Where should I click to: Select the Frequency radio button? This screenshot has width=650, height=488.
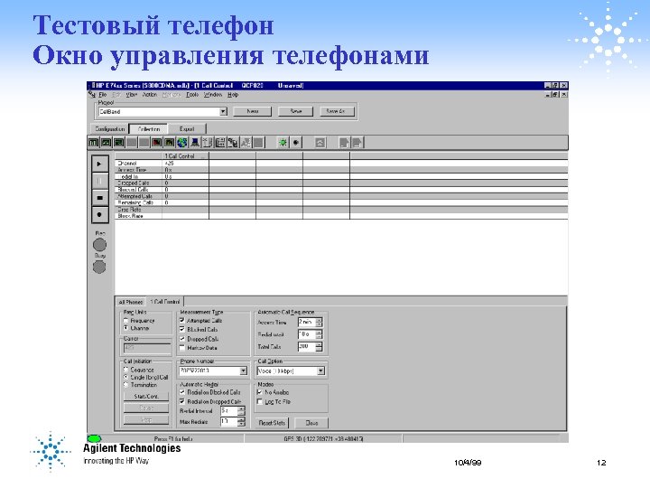tap(125, 321)
